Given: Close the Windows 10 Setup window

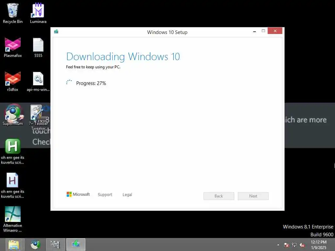Looking at the screenshot, I should [x=275, y=31].
